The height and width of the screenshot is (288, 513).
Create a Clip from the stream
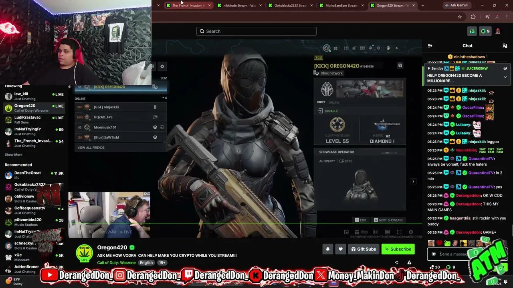(361, 232)
